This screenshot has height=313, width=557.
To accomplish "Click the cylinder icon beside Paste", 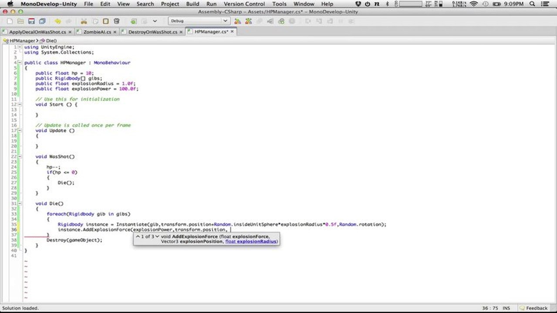I will 116,21.
